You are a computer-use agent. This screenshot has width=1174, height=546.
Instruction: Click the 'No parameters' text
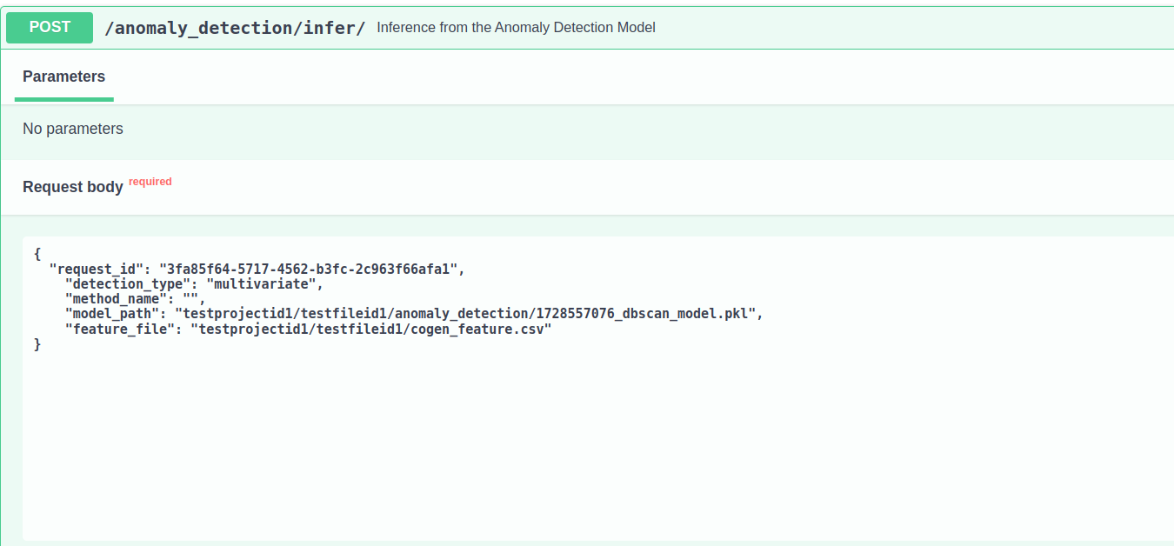(73, 129)
